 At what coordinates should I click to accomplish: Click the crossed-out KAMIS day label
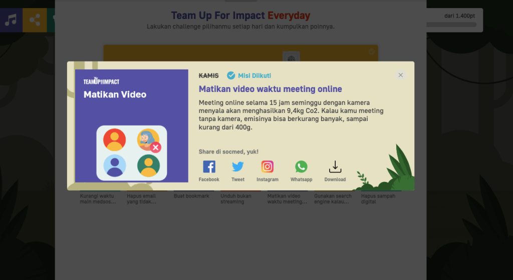pyautogui.click(x=208, y=75)
